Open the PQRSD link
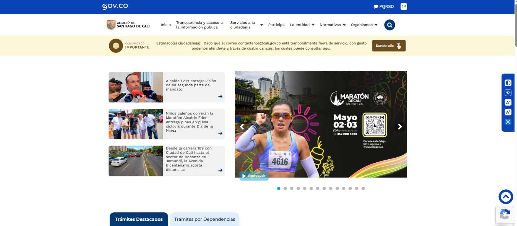 pos(384,6)
